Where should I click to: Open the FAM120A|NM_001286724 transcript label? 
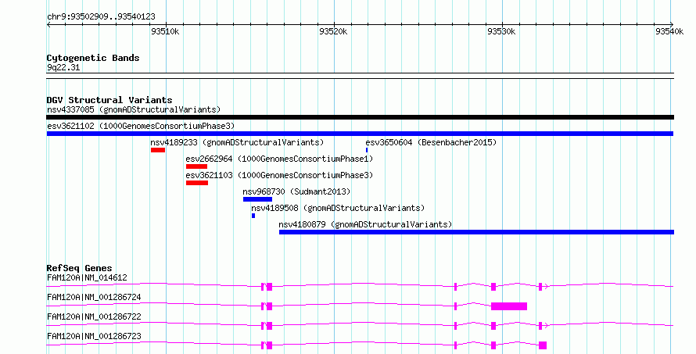(x=94, y=297)
